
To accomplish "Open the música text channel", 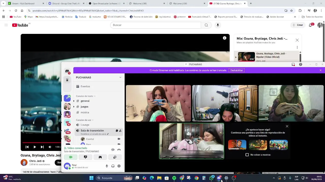I will (99, 112).
